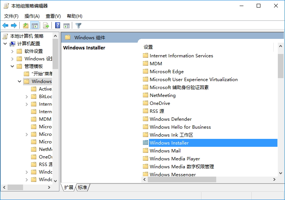Select Microsoft Edge in the settings list
285x200 pixels.
click(x=166, y=71)
